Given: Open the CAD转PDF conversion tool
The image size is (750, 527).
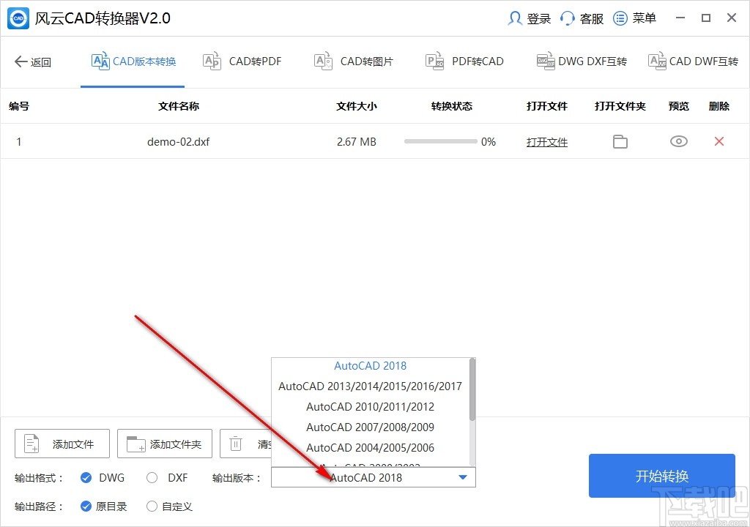Looking at the screenshot, I should pyautogui.click(x=242, y=61).
